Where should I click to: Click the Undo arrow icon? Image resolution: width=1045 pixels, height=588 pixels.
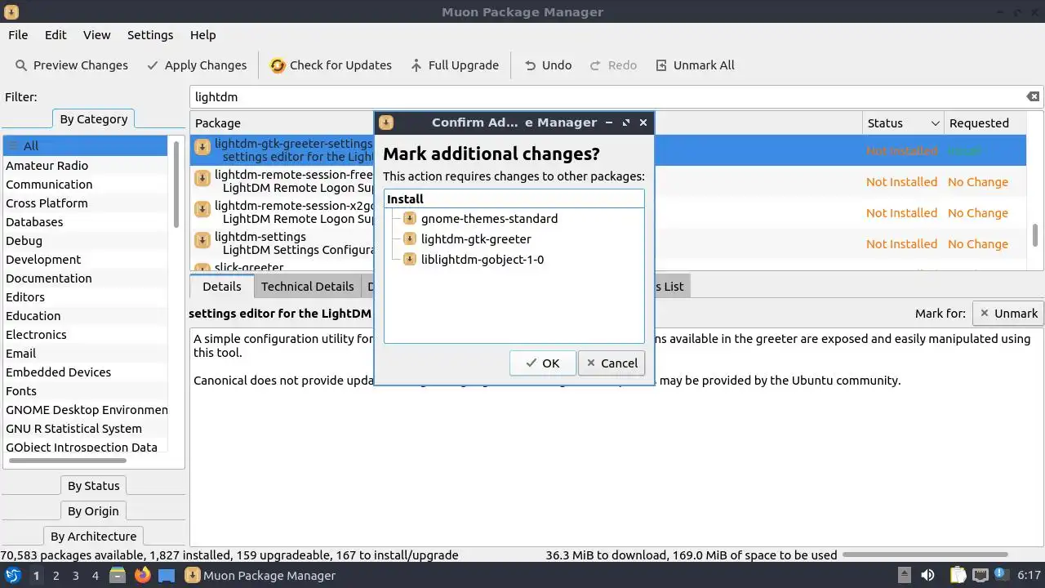click(531, 65)
